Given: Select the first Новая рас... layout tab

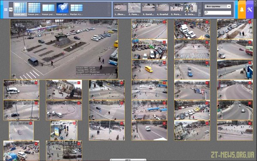Looking at the screenshot, I should point(20,9).
